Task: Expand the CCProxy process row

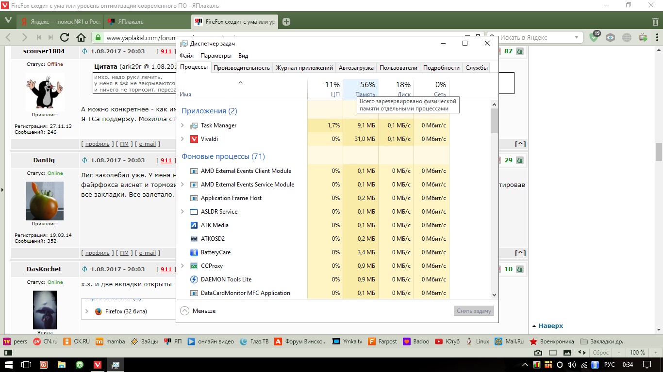Action: [x=182, y=266]
